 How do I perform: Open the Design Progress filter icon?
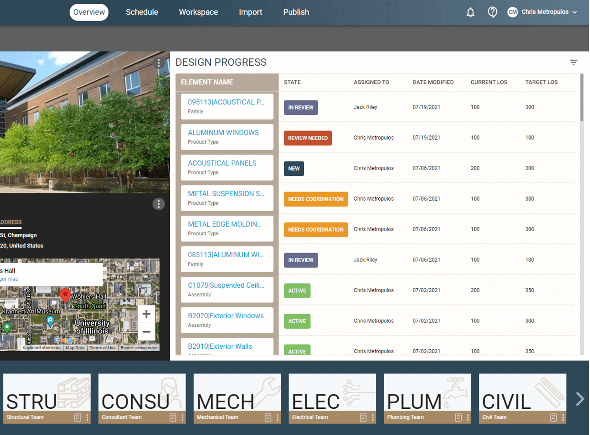(x=573, y=62)
